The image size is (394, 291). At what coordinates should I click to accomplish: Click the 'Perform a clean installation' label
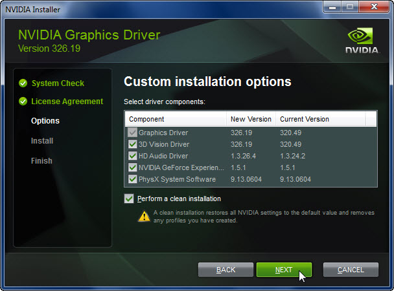pos(179,199)
